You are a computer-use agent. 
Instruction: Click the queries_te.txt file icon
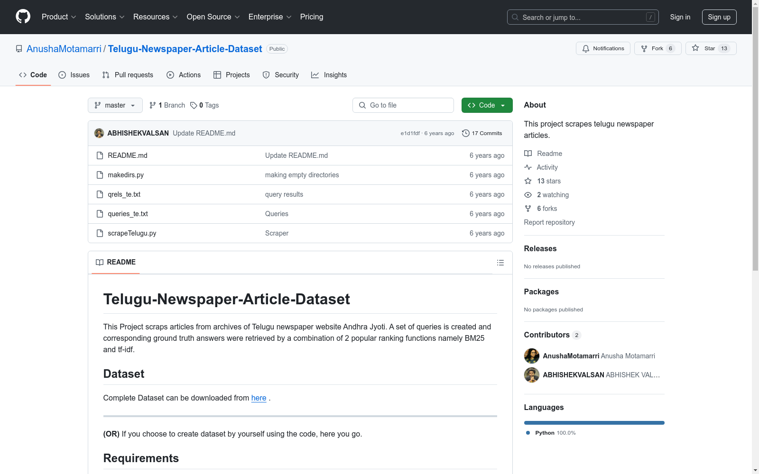point(100,214)
